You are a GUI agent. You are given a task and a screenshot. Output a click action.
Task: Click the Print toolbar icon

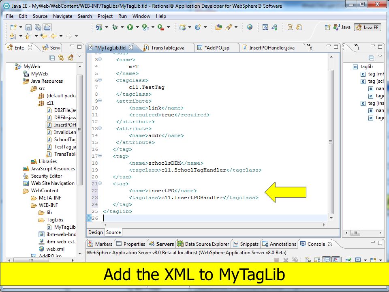tap(47, 27)
